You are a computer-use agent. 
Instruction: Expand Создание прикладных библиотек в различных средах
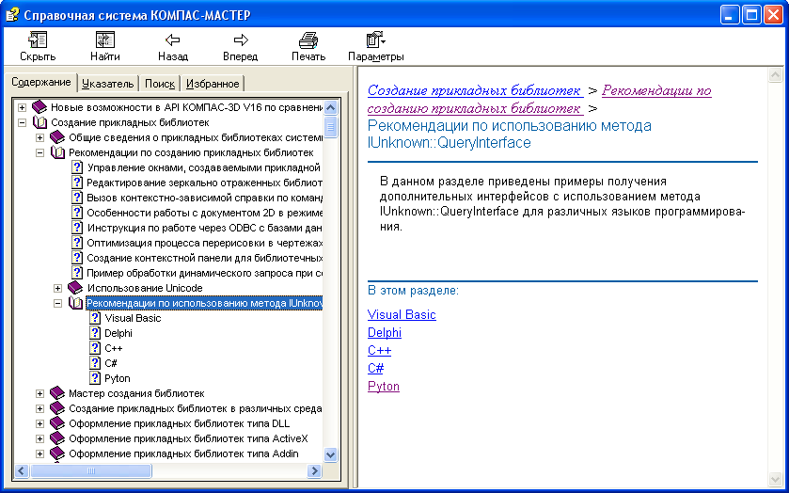[40, 408]
